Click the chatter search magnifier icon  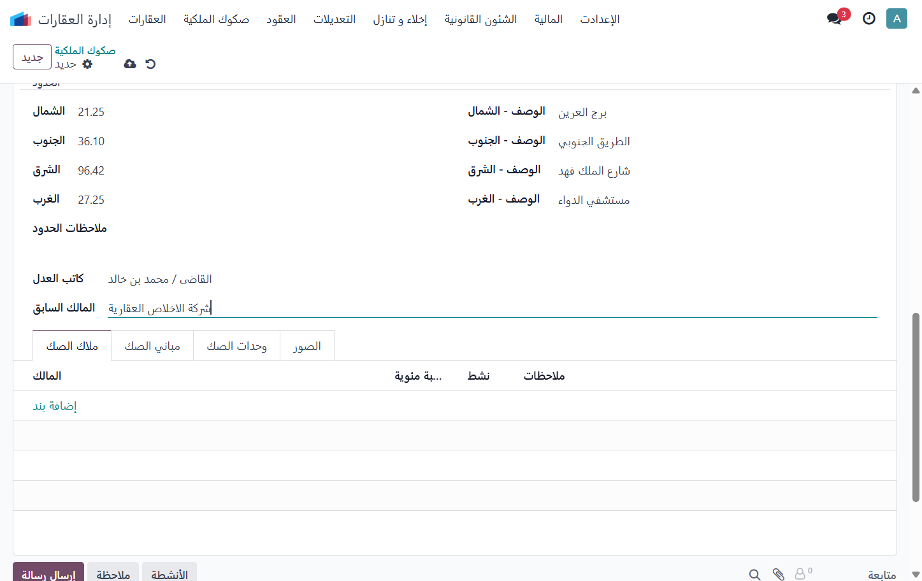[754, 575]
